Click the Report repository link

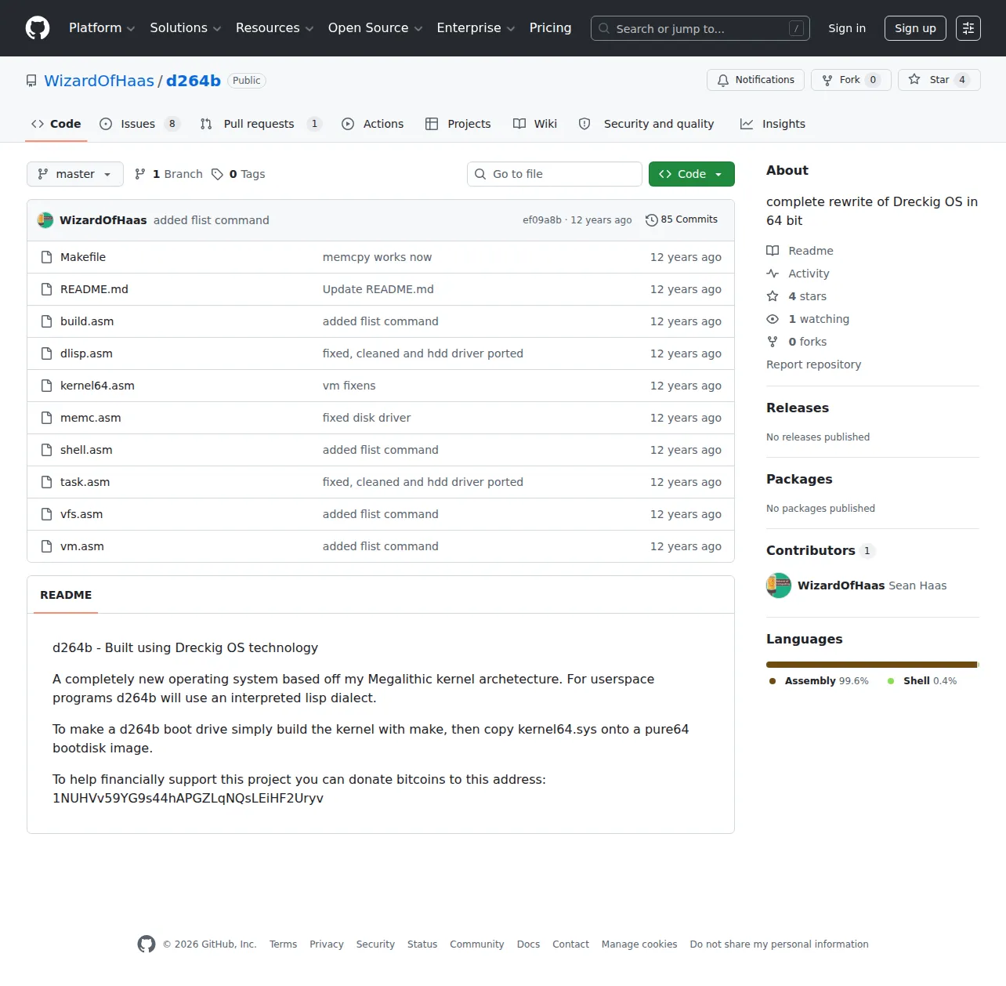(813, 364)
